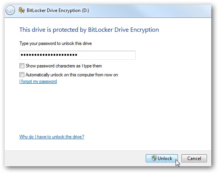Open 'Why do I have to unlock the drive?'
Image resolution: width=219 pixels, height=174 pixels.
[52, 137]
